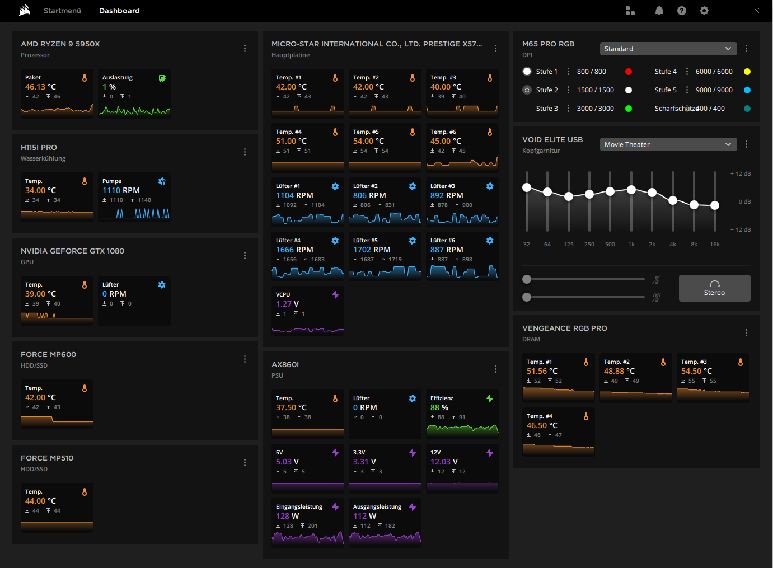Click the Lüfter #3 fan icon

(x=490, y=186)
